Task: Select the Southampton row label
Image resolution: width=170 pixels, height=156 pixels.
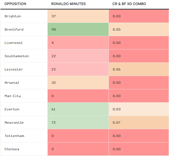Action: point(17,56)
